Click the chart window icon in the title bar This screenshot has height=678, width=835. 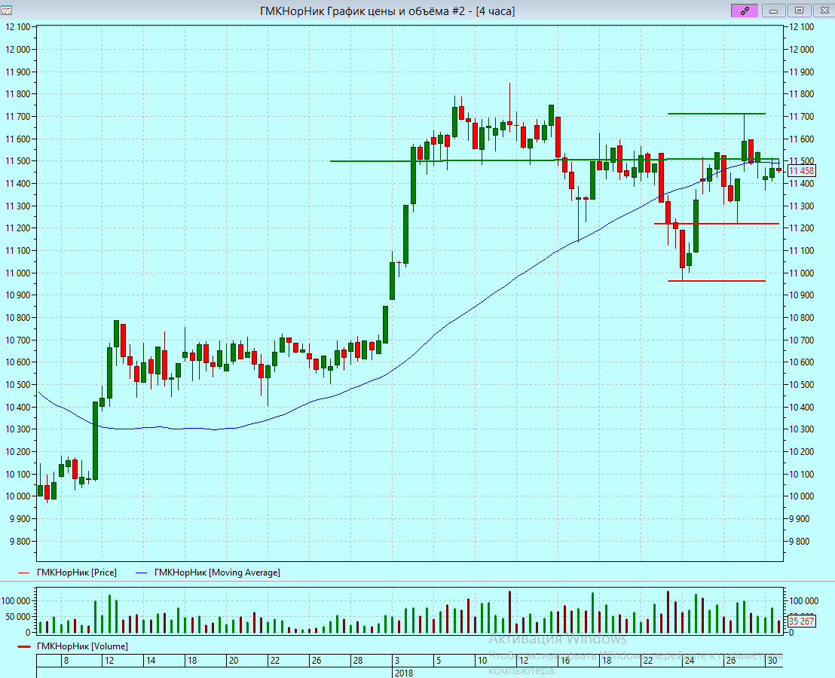click(6, 10)
